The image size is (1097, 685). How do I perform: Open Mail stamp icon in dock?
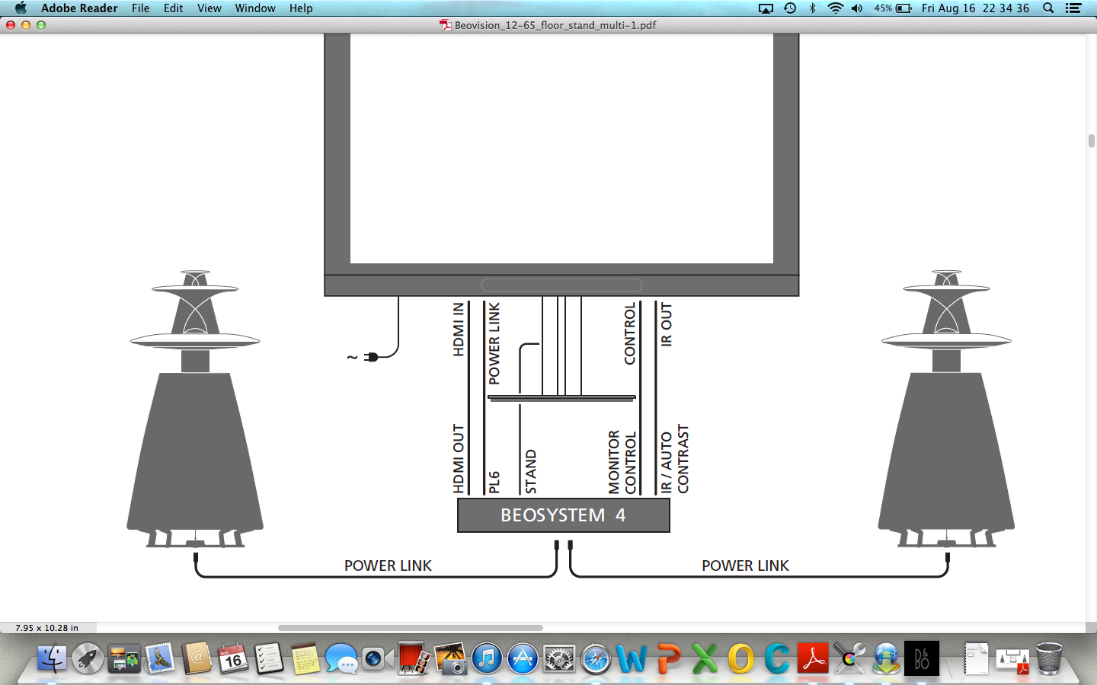click(160, 658)
